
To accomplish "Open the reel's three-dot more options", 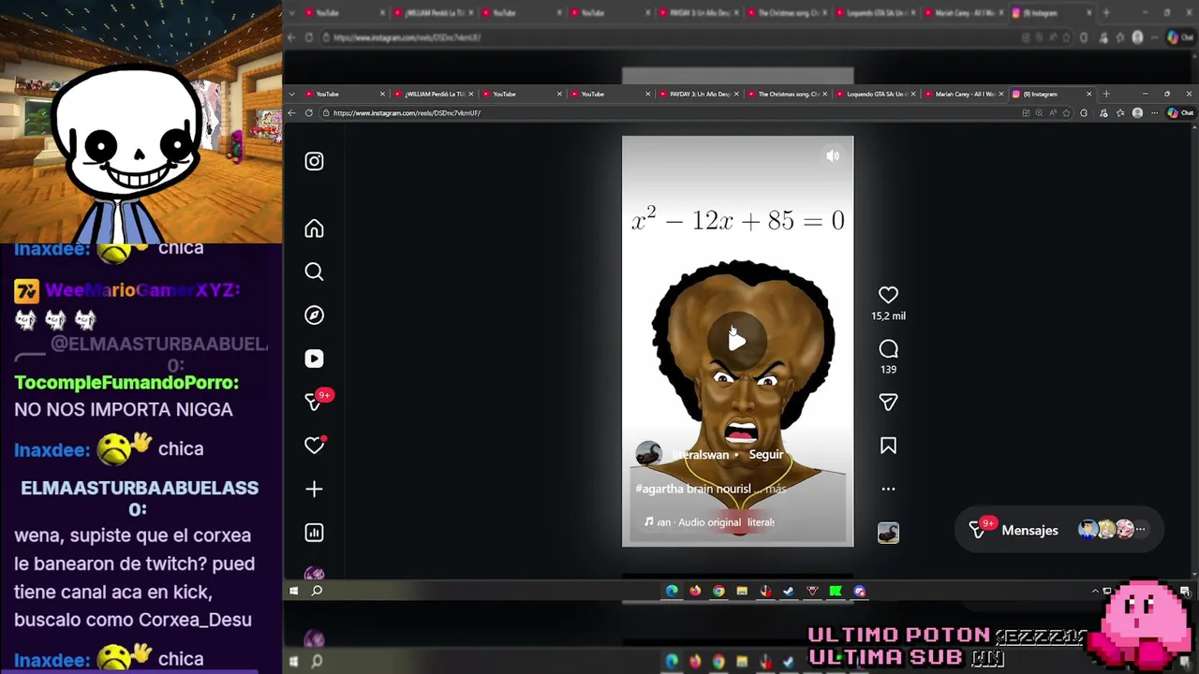I will pos(888,489).
